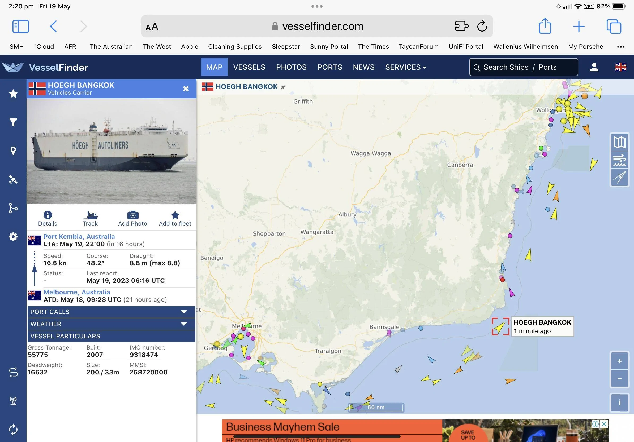This screenshot has height=442, width=634.
Task: Zoom out on the map
Action: [x=619, y=379]
